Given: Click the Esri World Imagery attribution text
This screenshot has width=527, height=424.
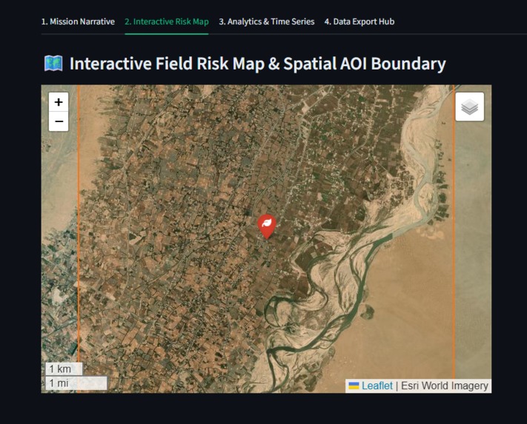Looking at the screenshot, I should (x=444, y=386).
